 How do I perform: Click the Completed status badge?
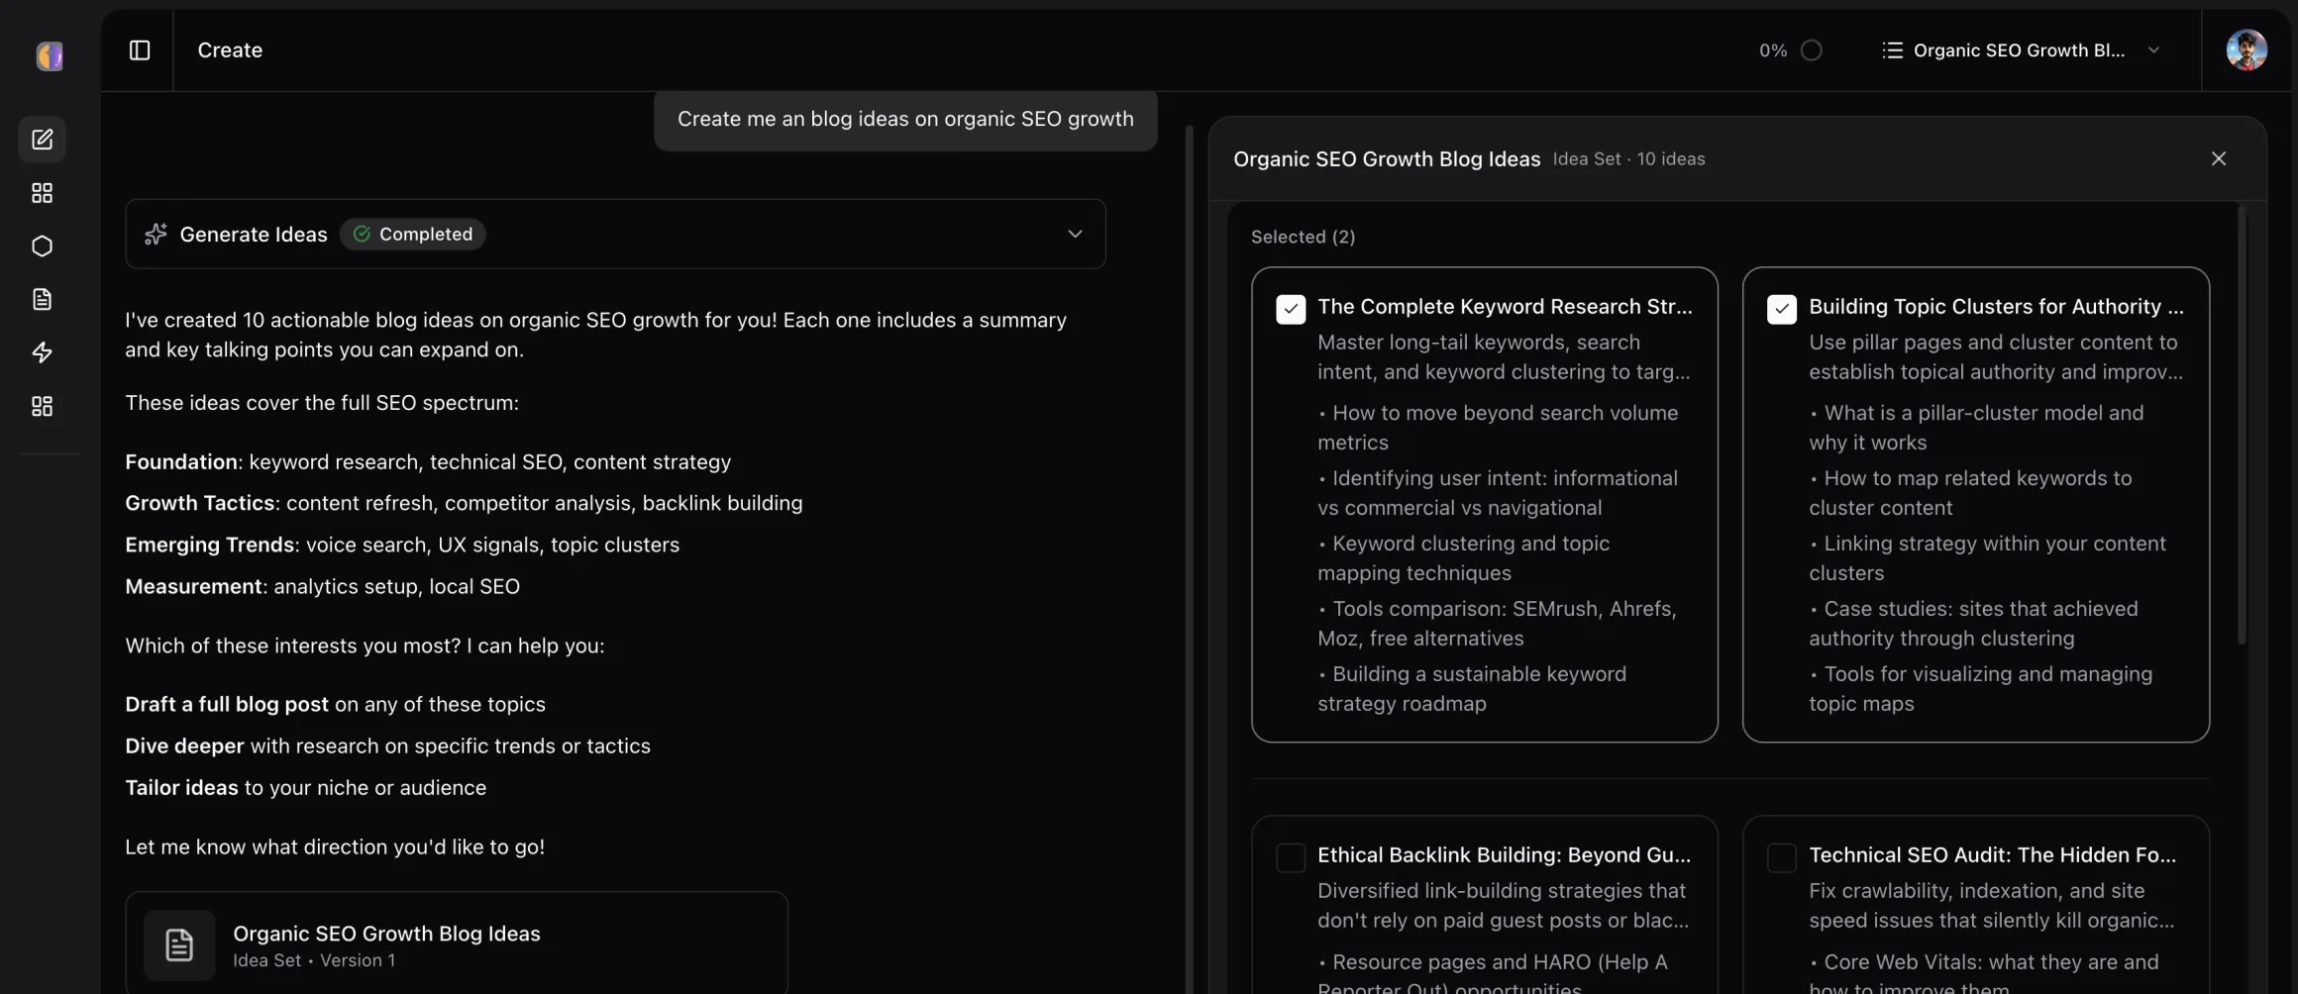click(413, 235)
